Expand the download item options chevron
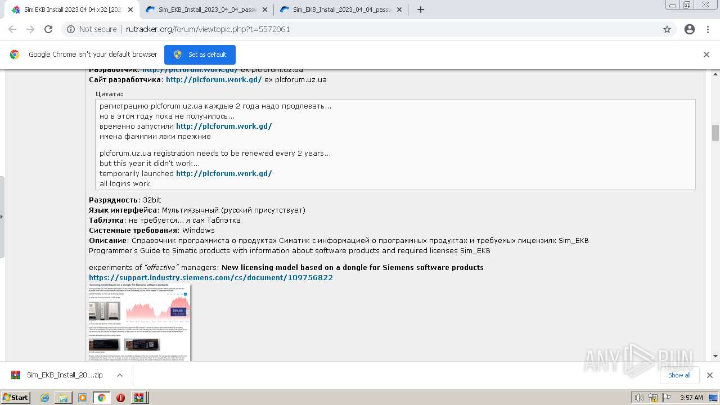 click(119, 375)
